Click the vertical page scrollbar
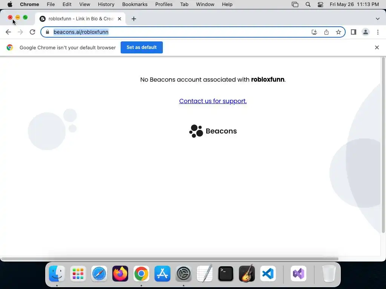 pos(383,145)
